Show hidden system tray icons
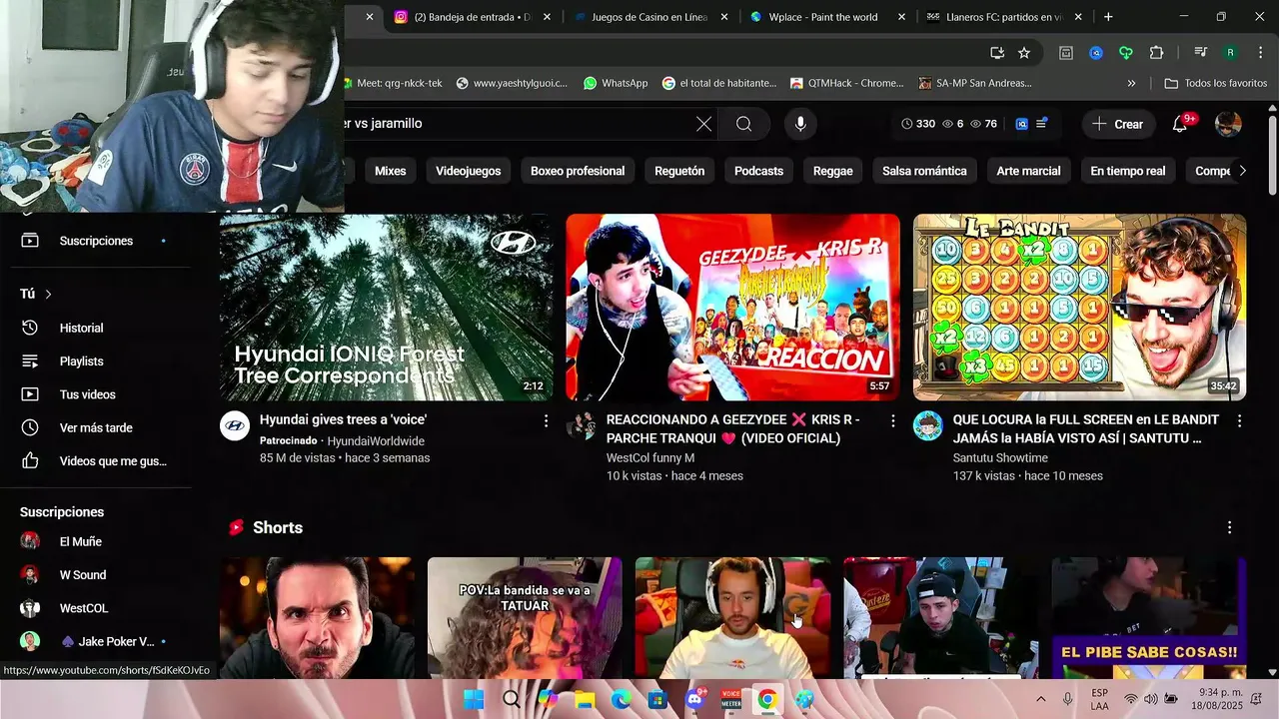This screenshot has width=1279, height=719. (1040, 699)
